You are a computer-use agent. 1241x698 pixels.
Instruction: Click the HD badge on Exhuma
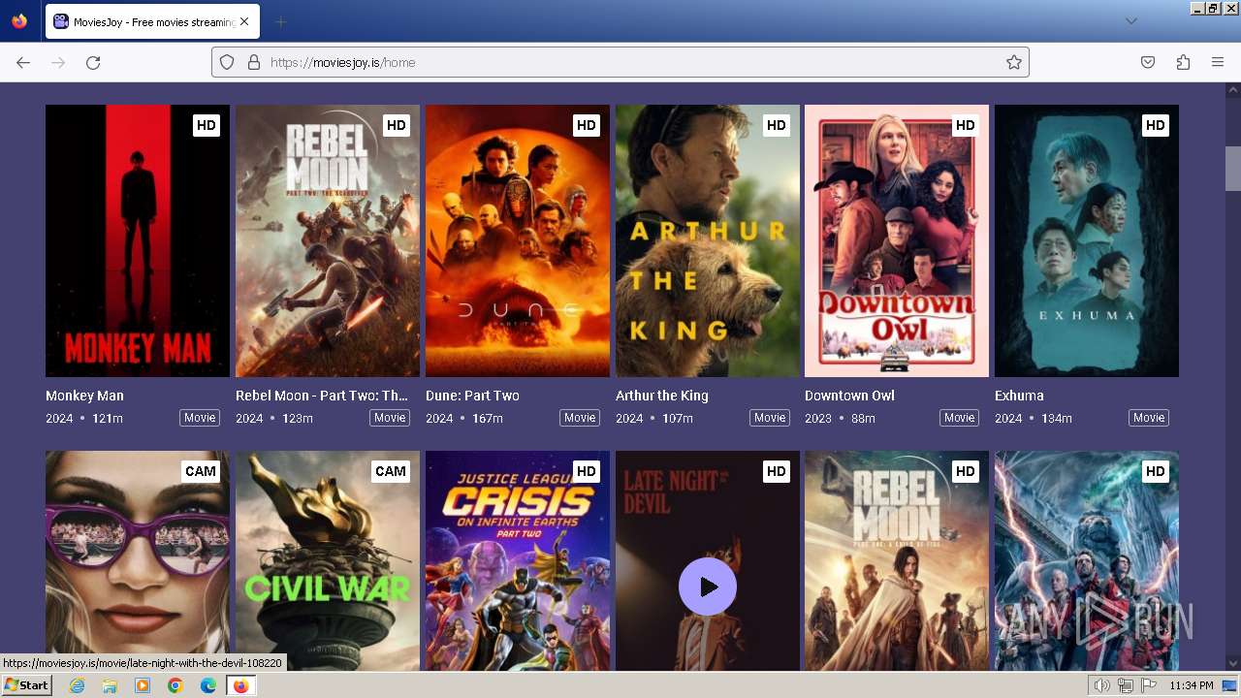pyautogui.click(x=1155, y=125)
